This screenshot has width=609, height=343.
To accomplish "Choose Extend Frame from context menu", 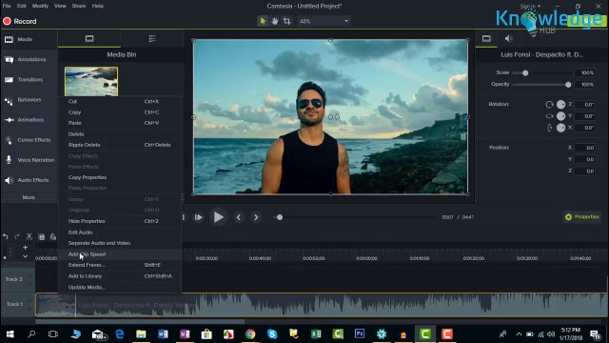I will [120, 265].
